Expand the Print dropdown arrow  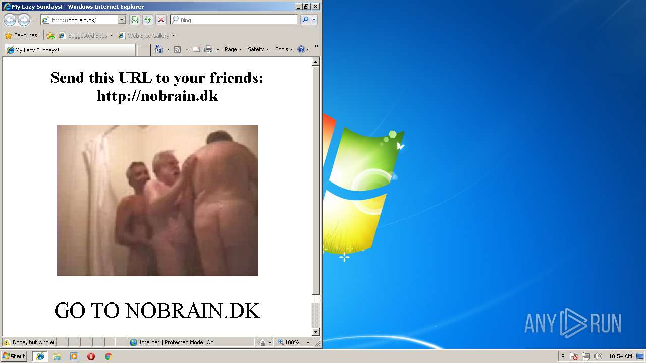218,49
